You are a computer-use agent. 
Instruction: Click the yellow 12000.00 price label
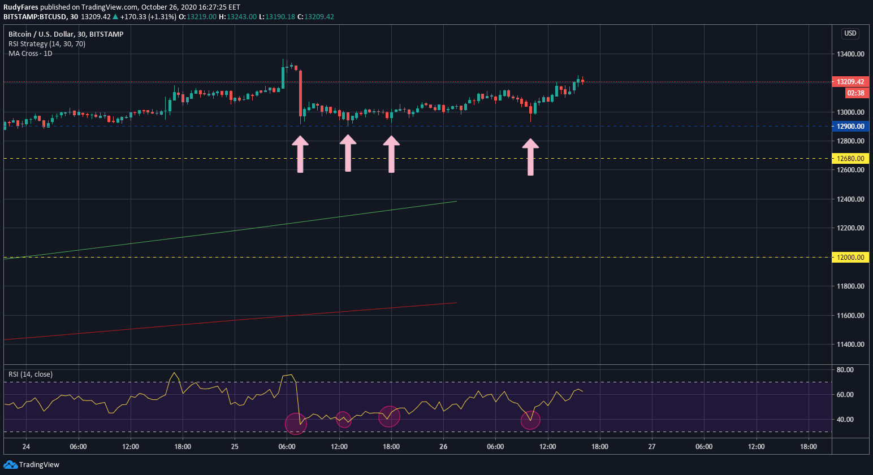(850, 258)
